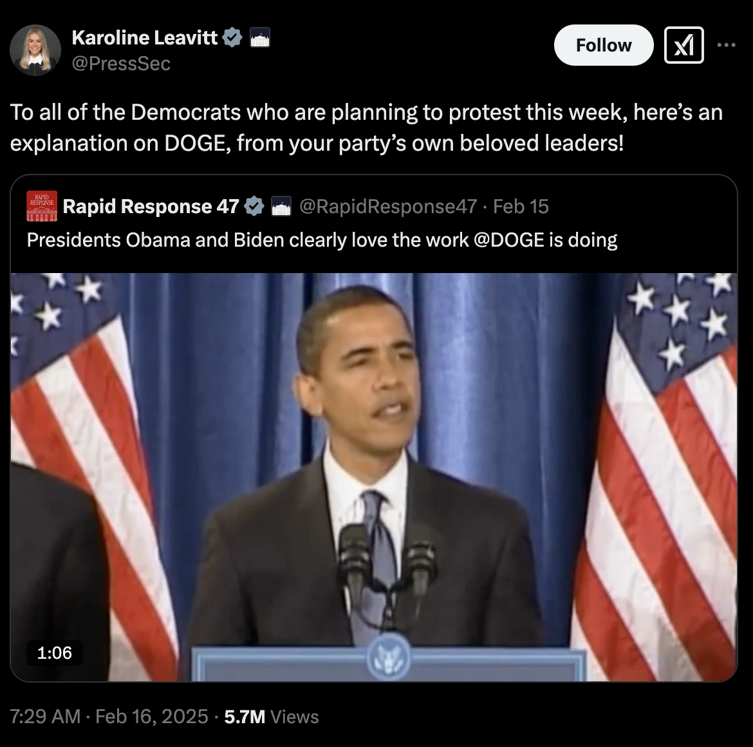Open the @RapidResponse47 handle
This screenshot has width=753, height=747.
pyautogui.click(x=388, y=207)
